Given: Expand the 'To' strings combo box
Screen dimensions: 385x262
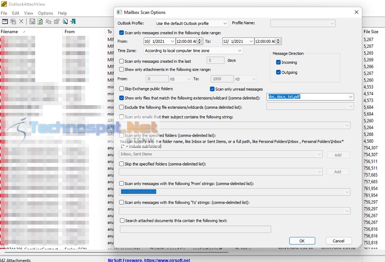Looking at the screenshot, I should [347, 211].
